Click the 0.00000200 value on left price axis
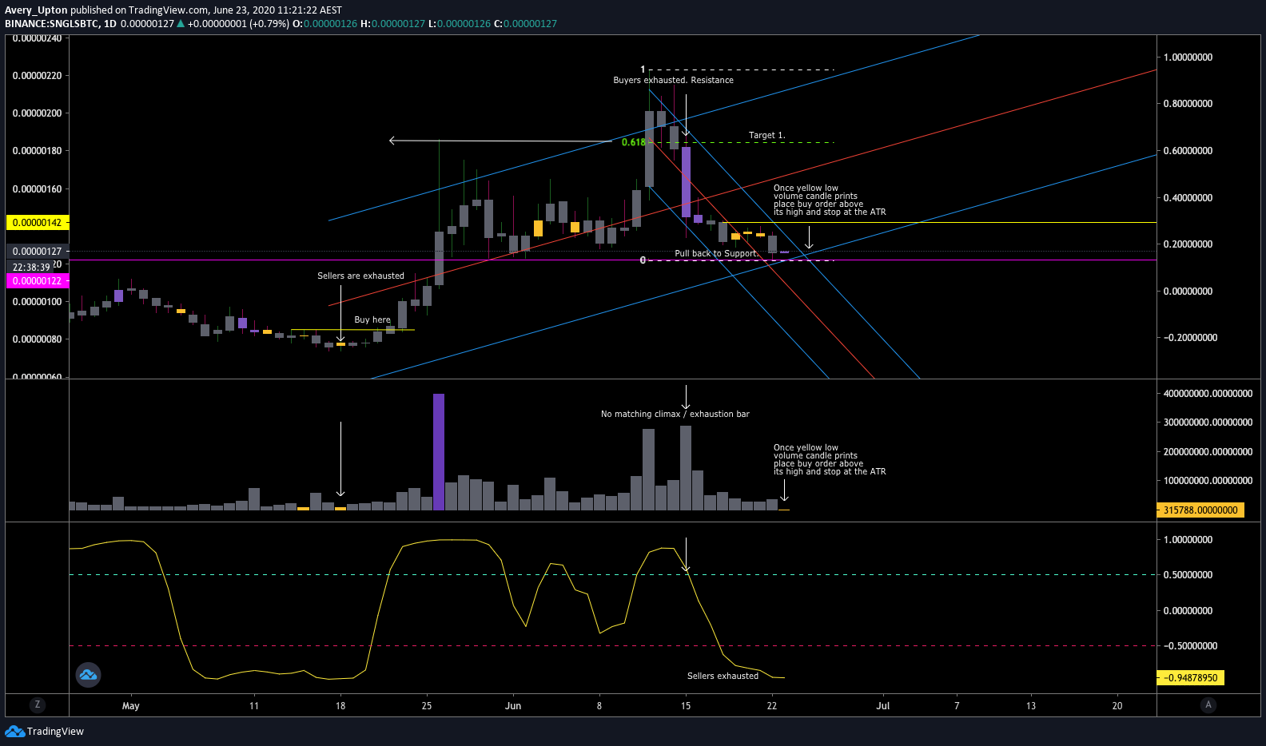 37,113
